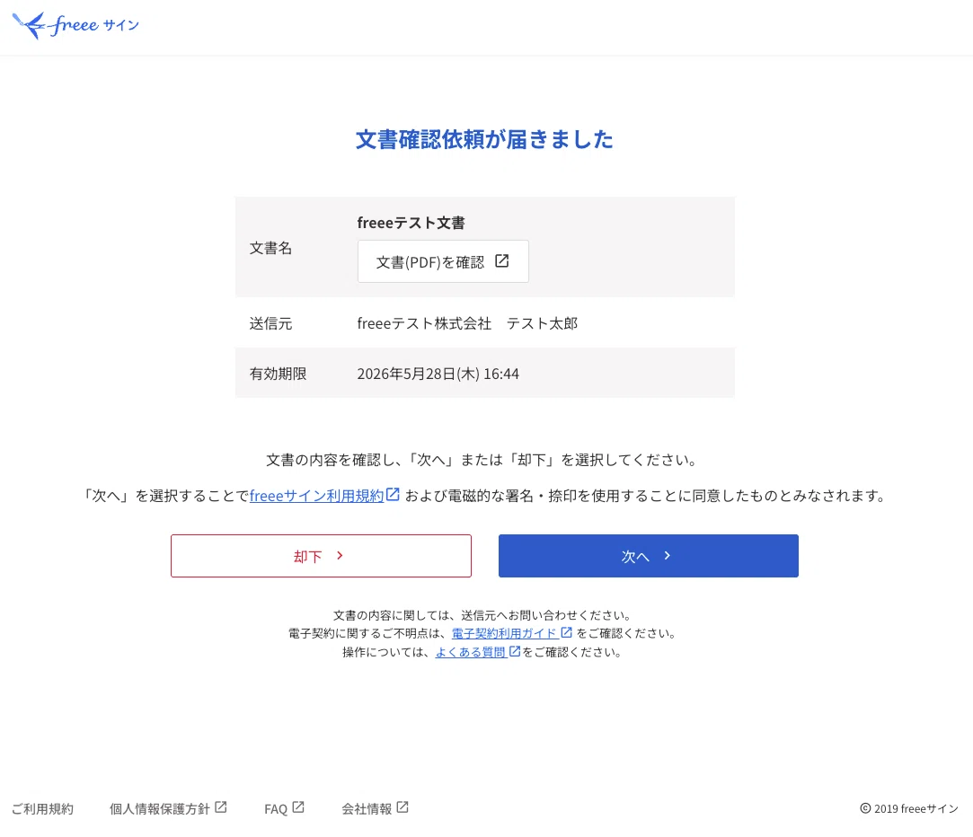Click external icon next to 電子契約利用ガイド
Screen dimensions: 973x837
click(567, 632)
